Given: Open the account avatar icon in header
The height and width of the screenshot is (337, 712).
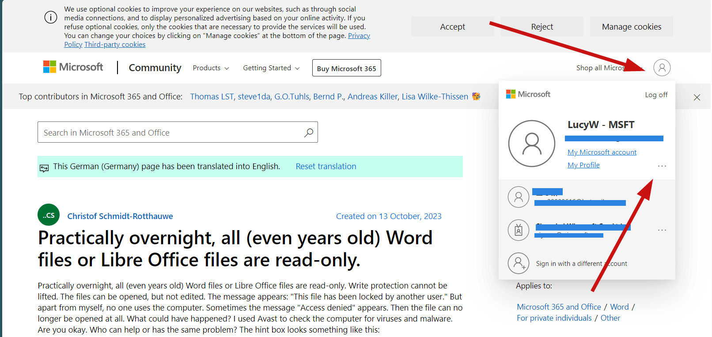Looking at the screenshot, I should tap(662, 68).
